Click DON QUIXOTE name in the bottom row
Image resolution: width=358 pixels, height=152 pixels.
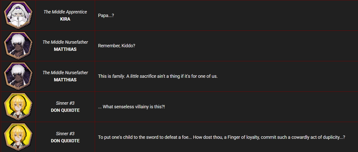pos(65,141)
